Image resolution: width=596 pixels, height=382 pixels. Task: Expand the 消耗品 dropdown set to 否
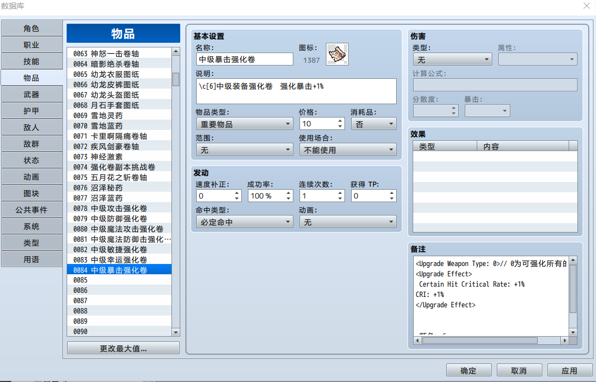click(x=373, y=124)
